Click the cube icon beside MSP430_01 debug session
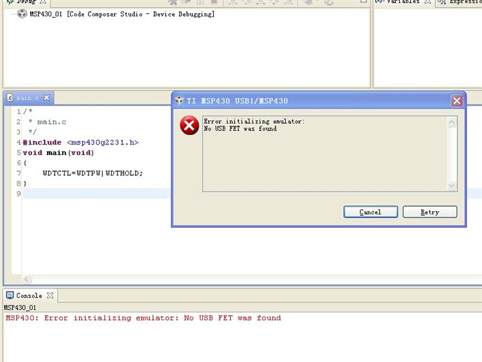 tap(22, 14)
